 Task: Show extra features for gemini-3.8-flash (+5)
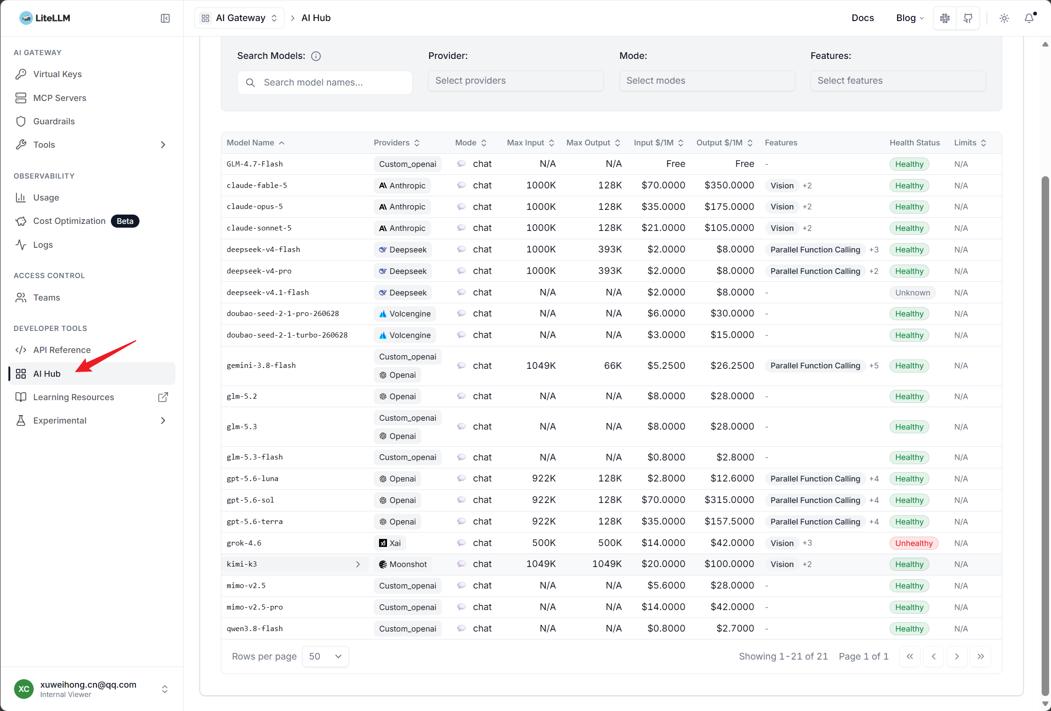(x=874, y=366)
